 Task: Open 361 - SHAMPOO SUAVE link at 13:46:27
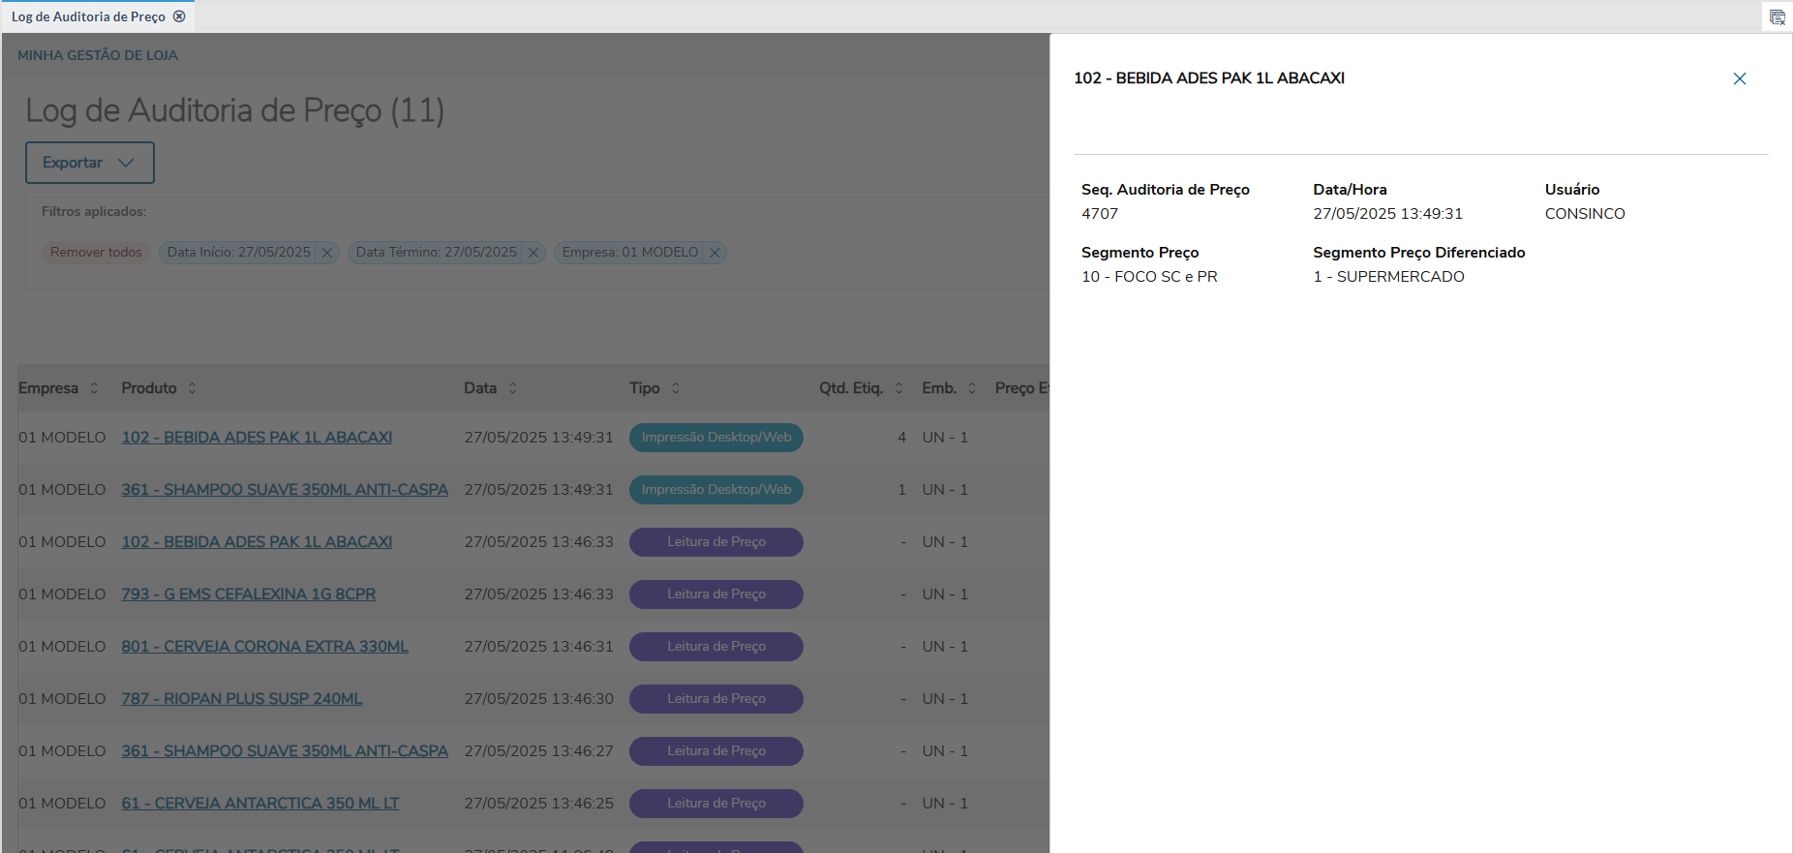285,751
